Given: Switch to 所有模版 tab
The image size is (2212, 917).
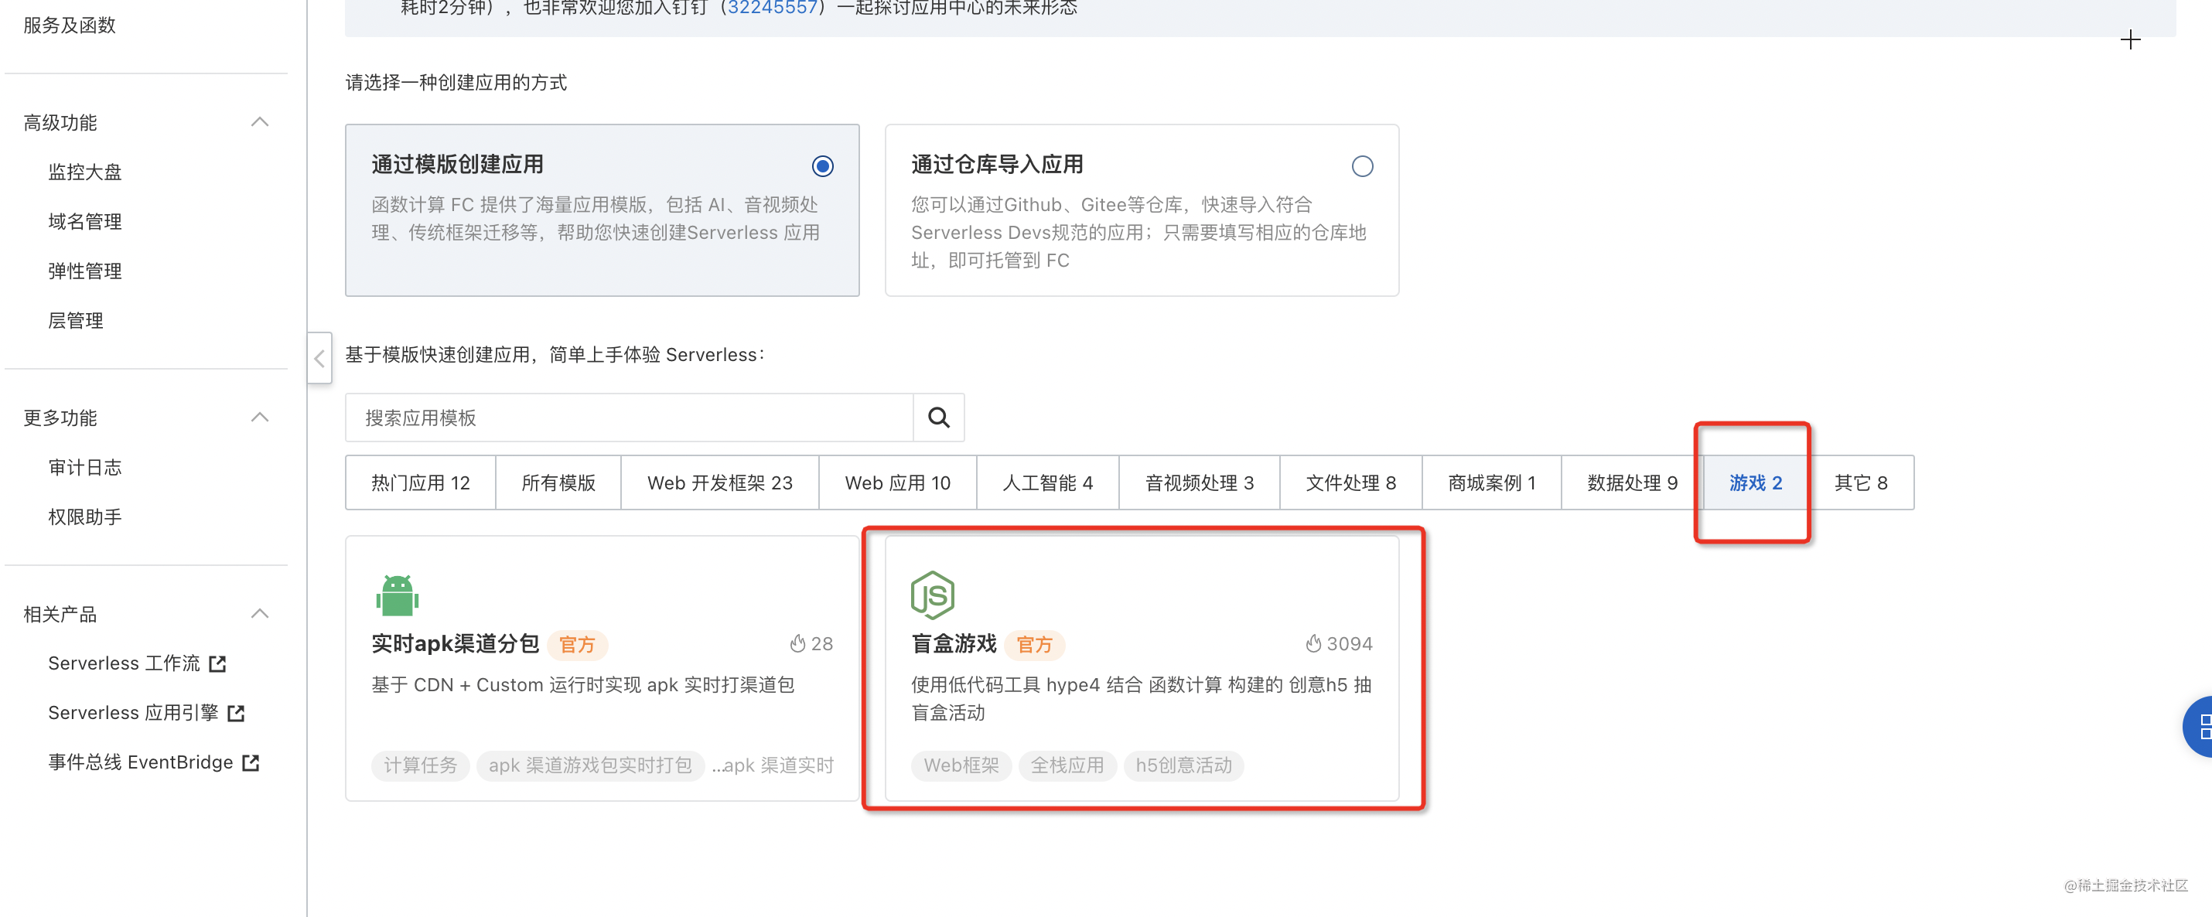Looking at the screenshot, I should 558,483.
